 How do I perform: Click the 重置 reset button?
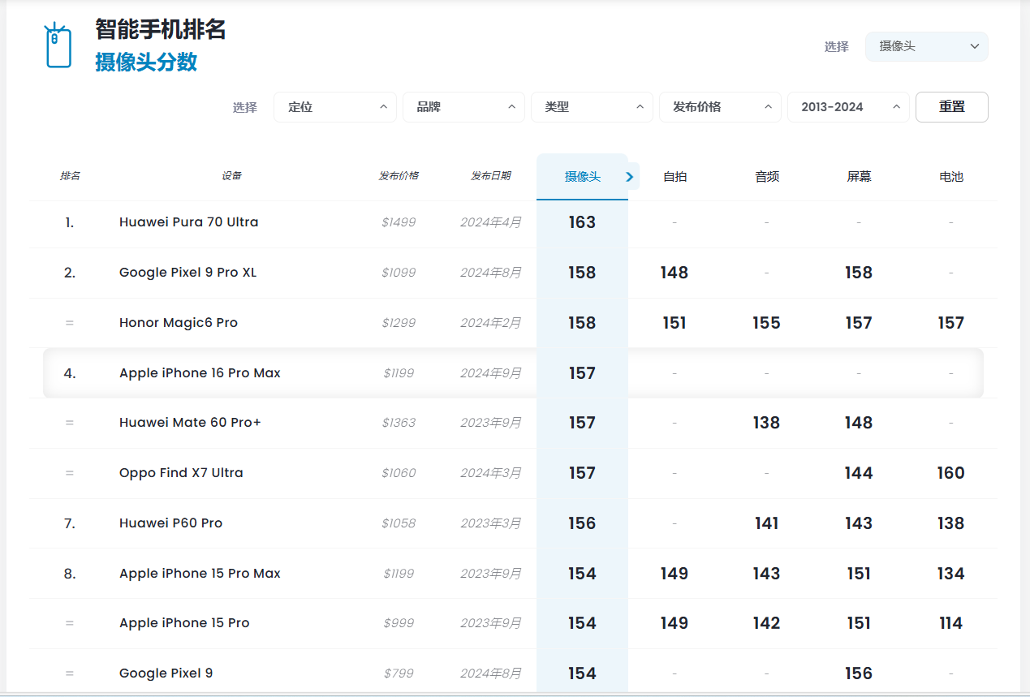pyautogui.click(x=952, y=107)
